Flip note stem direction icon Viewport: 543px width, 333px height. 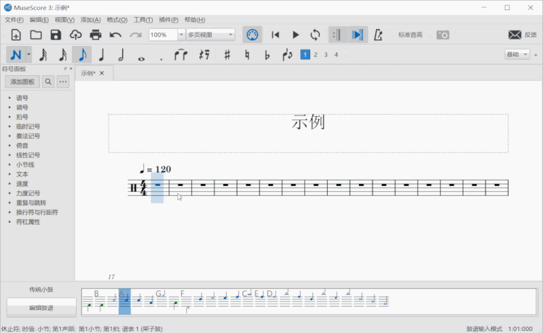coord(287,55)
